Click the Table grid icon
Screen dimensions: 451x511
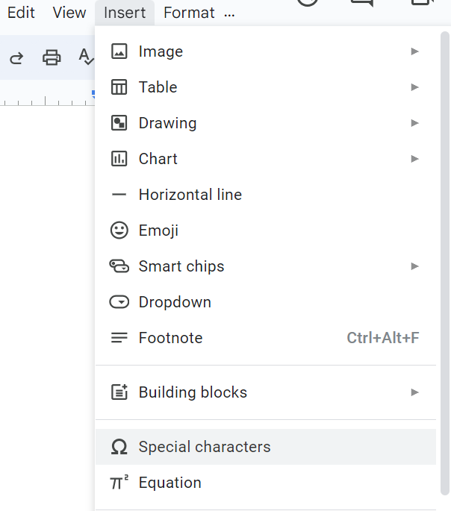pyautogui.click(x=119, y=87)
